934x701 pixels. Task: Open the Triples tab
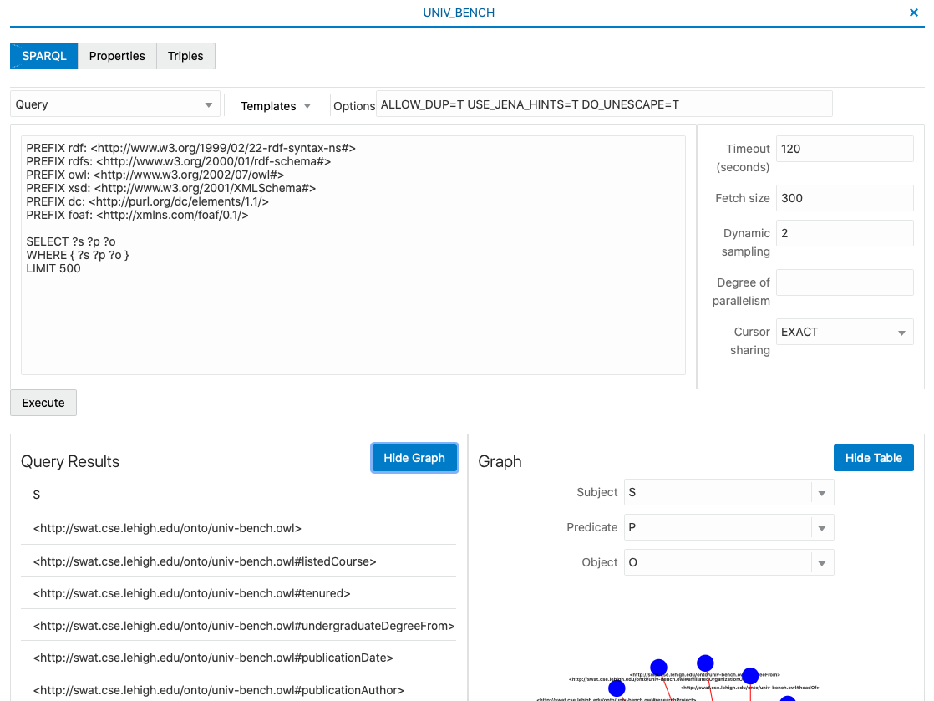[x=185, y=56]
